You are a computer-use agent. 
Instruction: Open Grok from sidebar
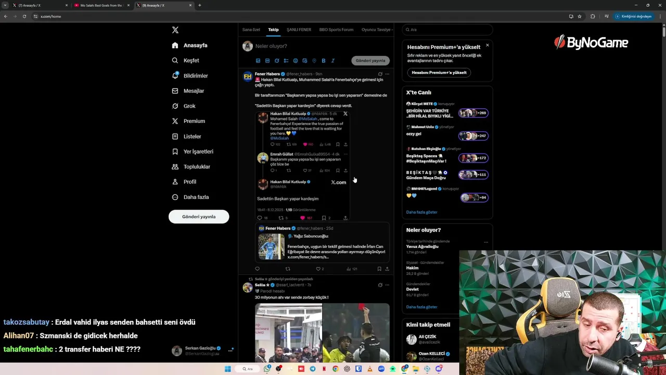tap(184, 106)
